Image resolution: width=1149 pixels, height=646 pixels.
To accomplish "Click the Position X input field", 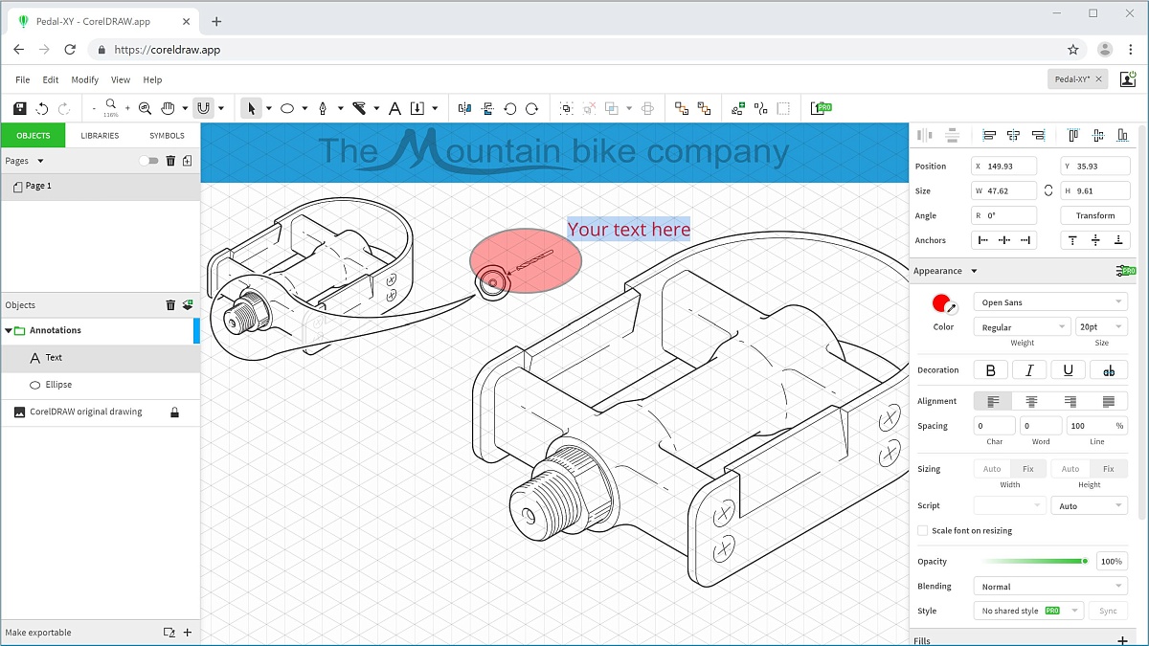I will [x=1003, y=166].
